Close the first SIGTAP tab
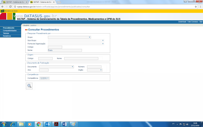 coord(27,2)
